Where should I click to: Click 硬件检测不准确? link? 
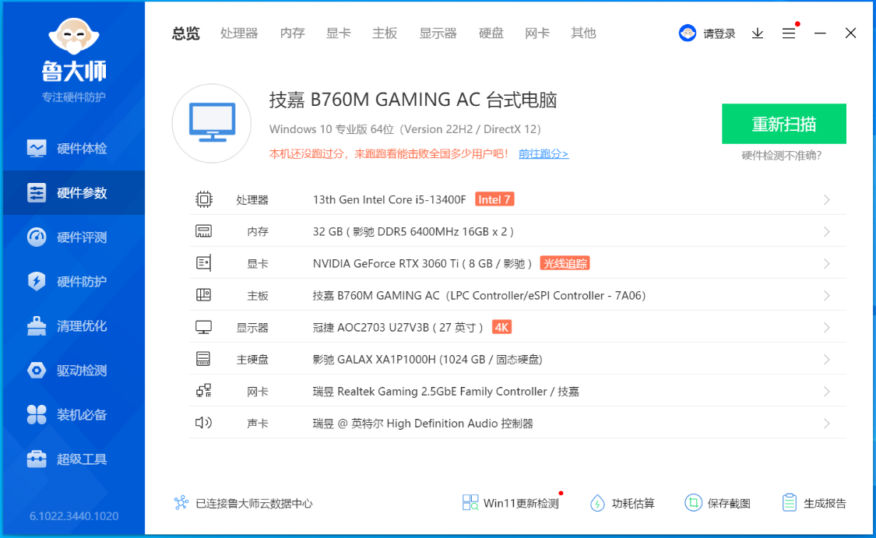coord(782,155)
